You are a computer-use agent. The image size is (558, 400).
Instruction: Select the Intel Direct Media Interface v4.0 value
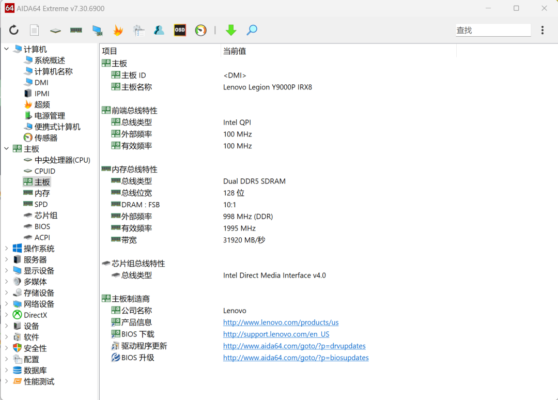click(274, 275)
